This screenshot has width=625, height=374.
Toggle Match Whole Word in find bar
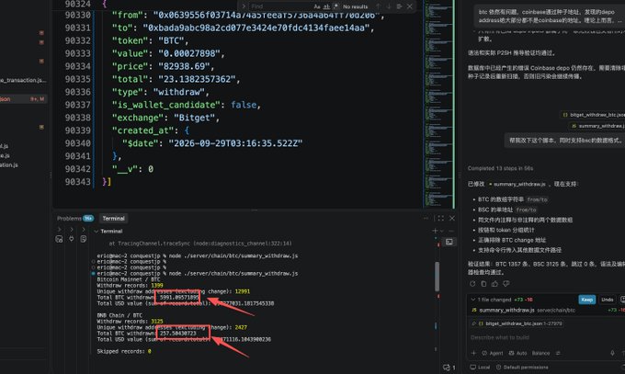(326, 6)
